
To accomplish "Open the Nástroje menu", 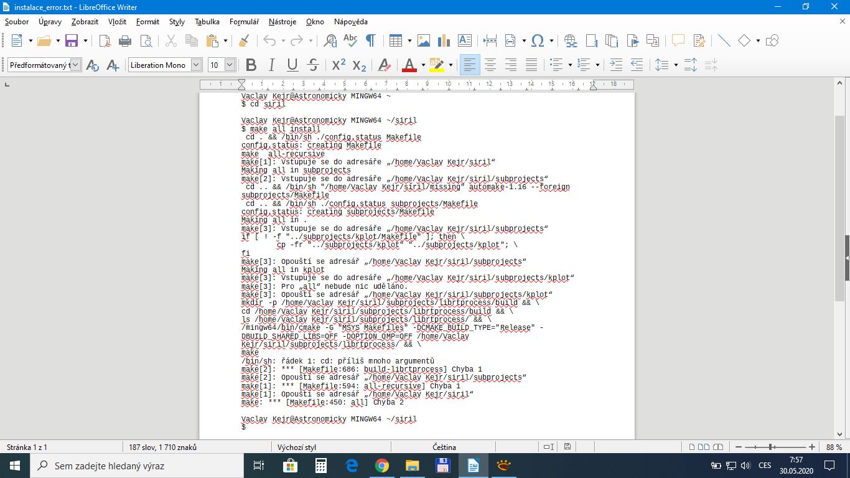I will click(283, 22).
